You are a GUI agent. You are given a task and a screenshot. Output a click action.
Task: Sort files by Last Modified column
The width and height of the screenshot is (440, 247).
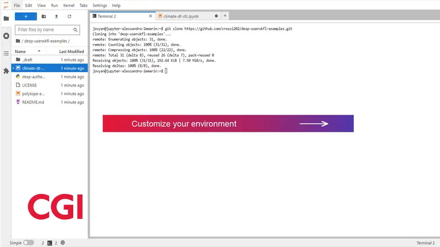71,51
